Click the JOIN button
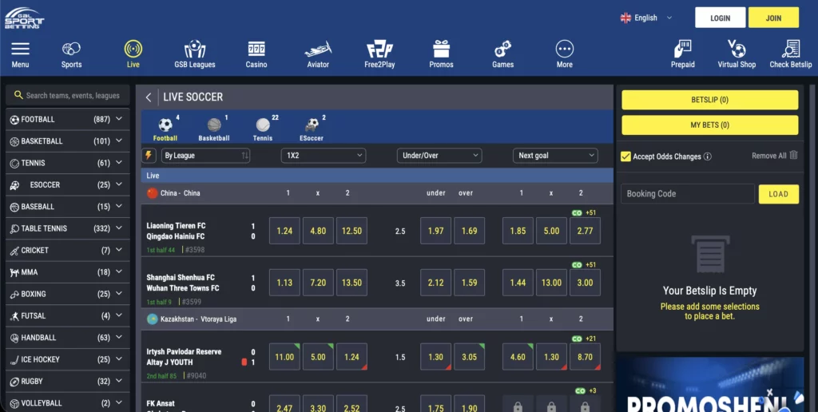 (773, 18)
